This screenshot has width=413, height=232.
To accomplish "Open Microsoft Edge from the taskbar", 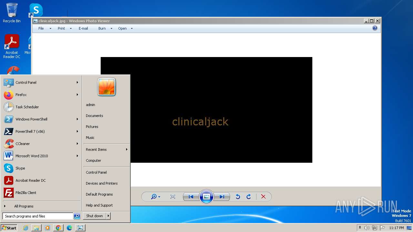I will tap(69, 228).
